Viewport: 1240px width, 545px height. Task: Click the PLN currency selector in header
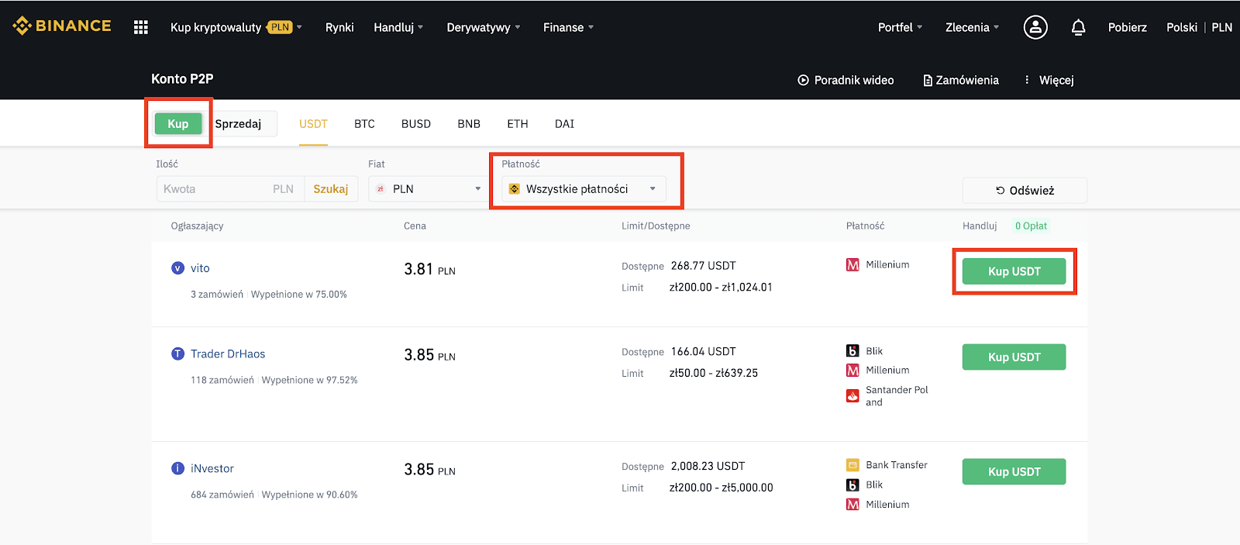click(x=1222, y=27)
